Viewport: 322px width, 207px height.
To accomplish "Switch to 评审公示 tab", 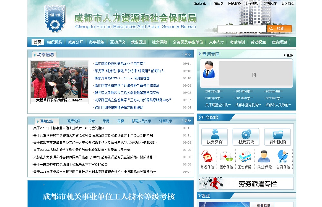I will click(166, 121).
